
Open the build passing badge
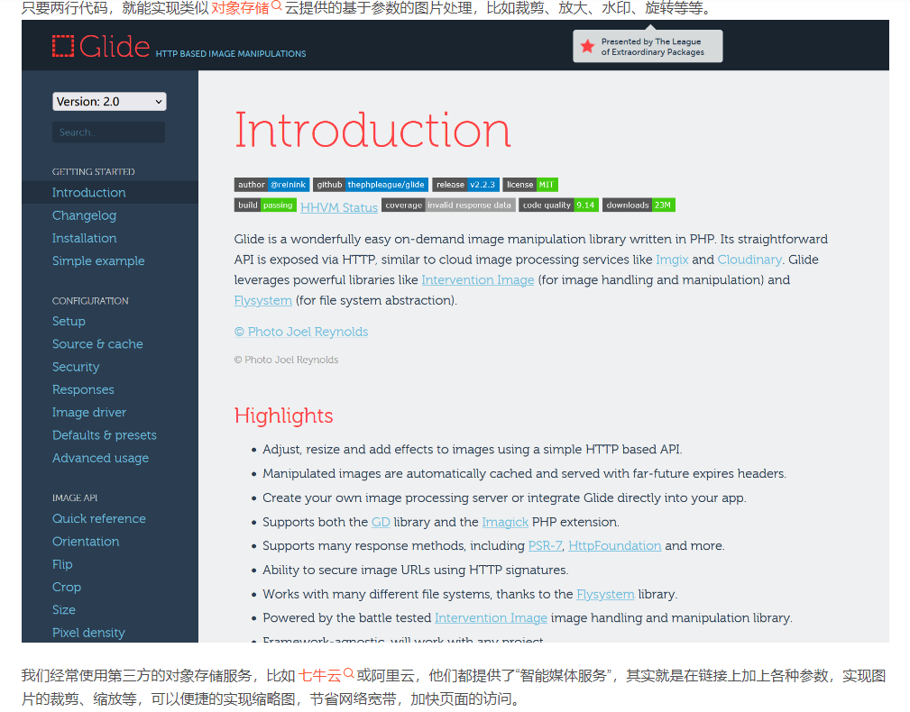[265, 205]
